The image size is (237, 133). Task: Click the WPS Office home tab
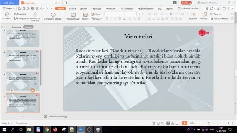coord(9,3)
